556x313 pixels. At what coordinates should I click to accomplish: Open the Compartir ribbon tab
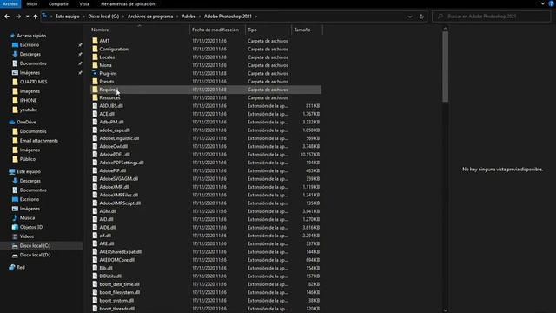click(58, 3)
